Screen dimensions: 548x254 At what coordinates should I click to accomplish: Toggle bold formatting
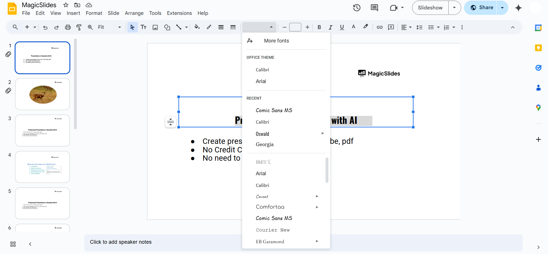tap(319, 27)
